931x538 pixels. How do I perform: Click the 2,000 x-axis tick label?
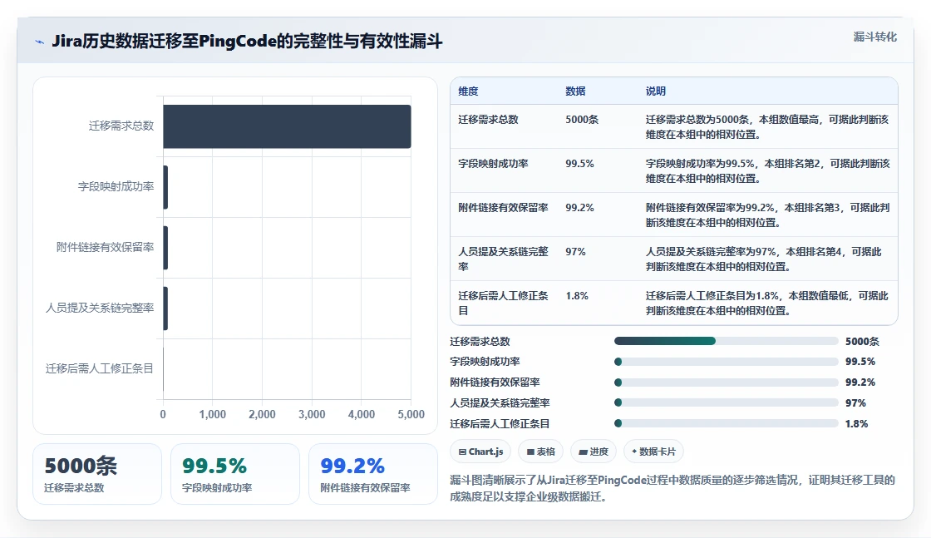(x=262, y=414)
